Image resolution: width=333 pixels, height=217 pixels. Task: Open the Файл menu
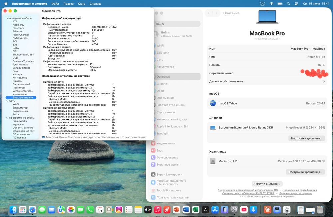coord(55,4)
